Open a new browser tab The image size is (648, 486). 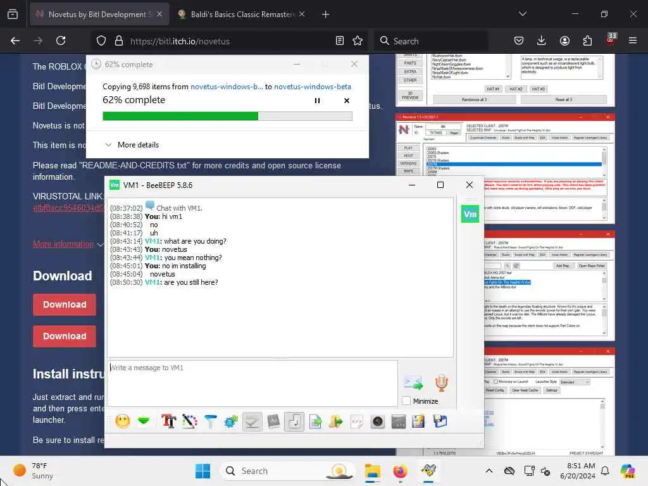coord(326,14)
